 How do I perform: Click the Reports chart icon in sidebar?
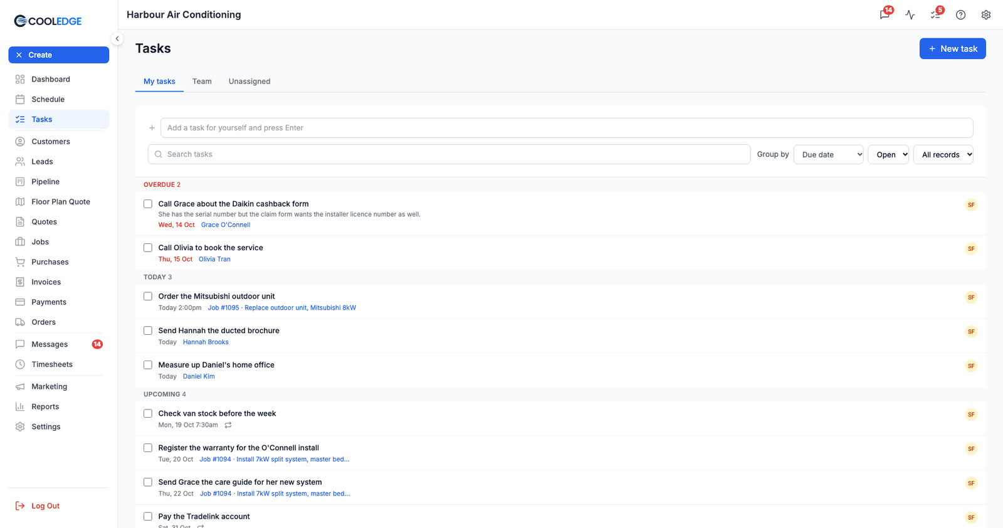pos(20,407)
